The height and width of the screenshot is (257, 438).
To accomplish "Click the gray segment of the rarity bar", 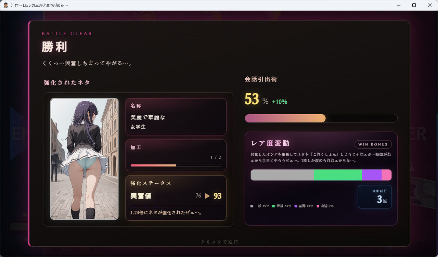I will [x=282, y=175].
